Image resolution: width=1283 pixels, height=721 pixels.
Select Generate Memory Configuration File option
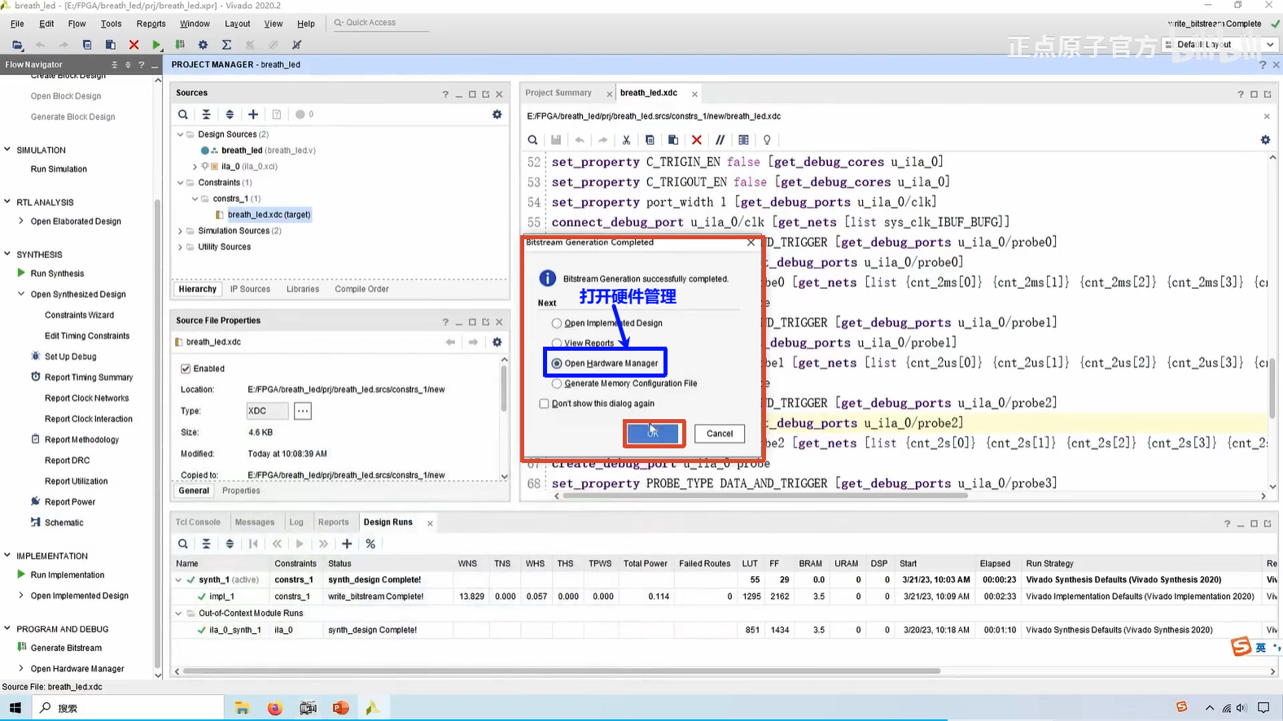557,383
